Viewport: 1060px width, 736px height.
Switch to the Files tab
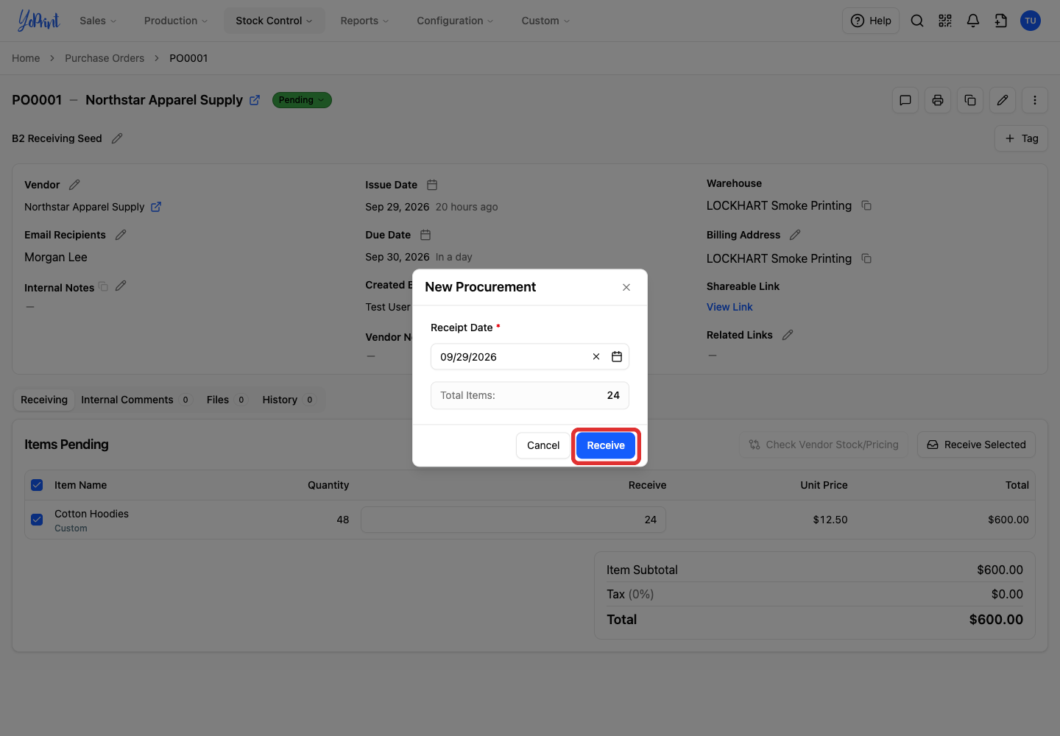225,400
